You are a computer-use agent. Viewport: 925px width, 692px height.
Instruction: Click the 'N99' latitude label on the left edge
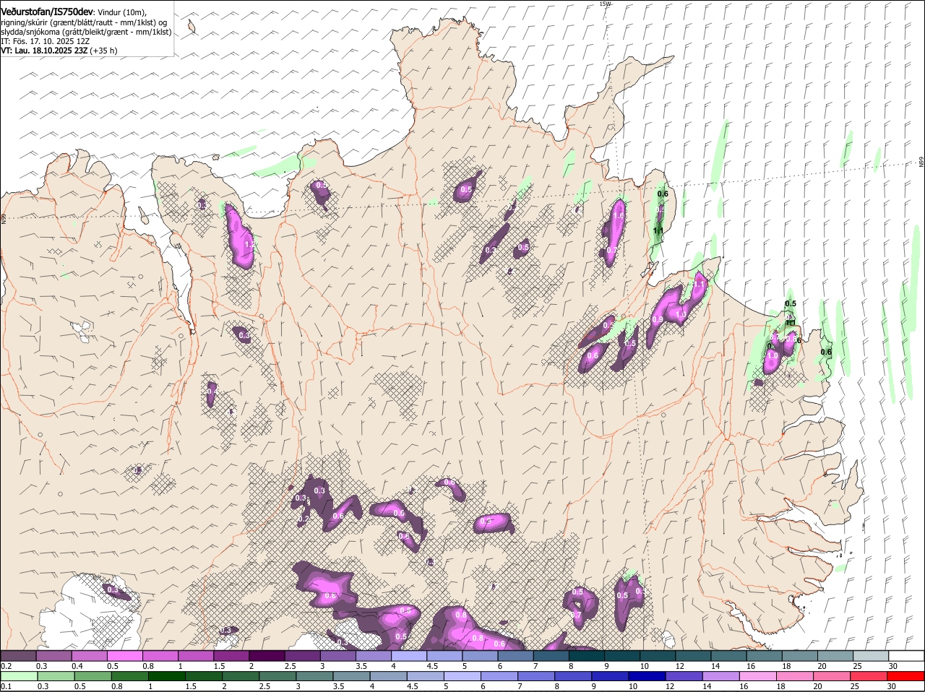tap(4, 217)
